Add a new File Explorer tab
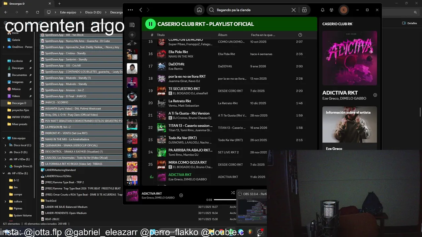Screen dimensions: 422x237 [x=59, y=4]
